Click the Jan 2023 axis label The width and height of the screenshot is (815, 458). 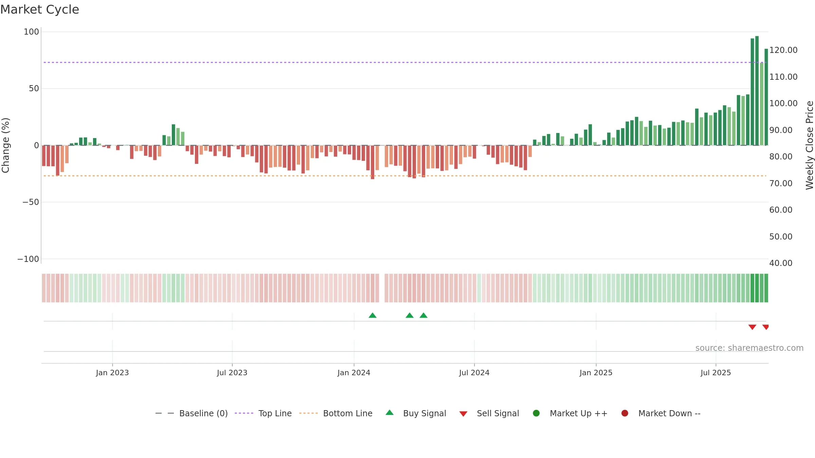click(112, 373)
